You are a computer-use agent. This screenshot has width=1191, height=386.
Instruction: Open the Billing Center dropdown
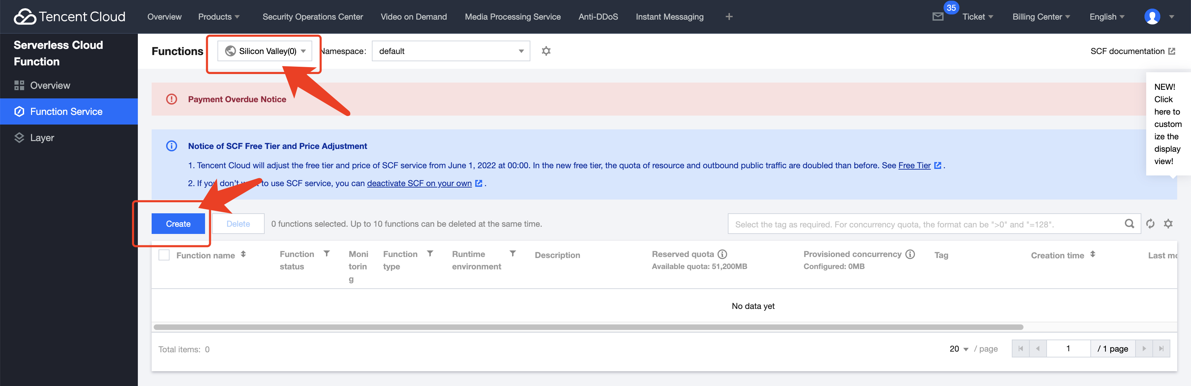(x=1041, y=17)
